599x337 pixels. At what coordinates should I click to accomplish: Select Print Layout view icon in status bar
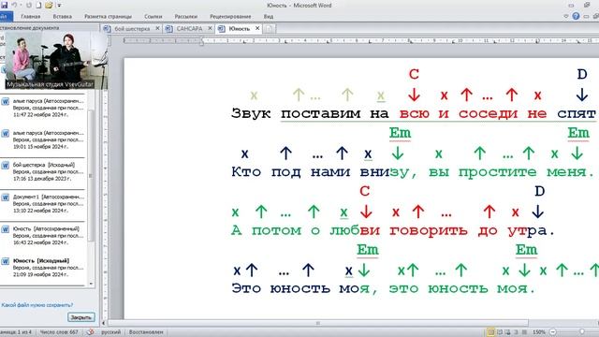point(490,332)
